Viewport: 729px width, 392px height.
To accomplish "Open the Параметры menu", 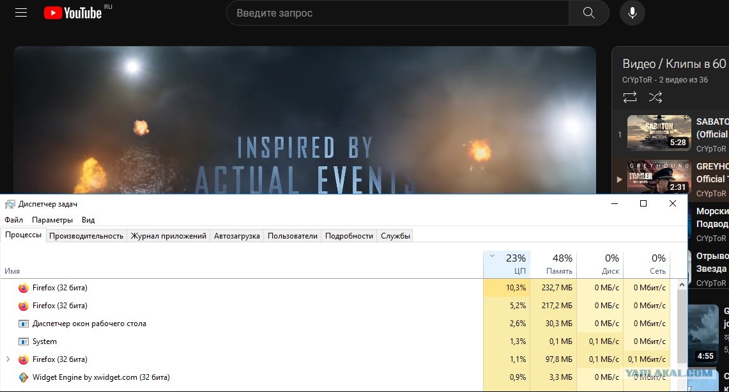I will (x=52, y=219).
